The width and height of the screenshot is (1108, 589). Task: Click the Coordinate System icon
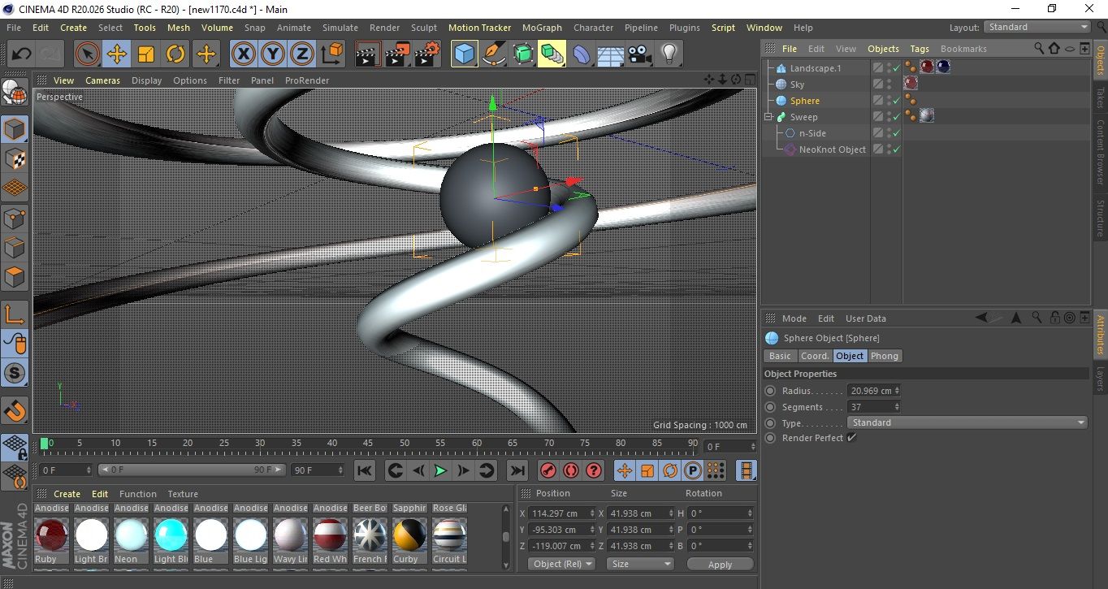click(x=331, y=54)
